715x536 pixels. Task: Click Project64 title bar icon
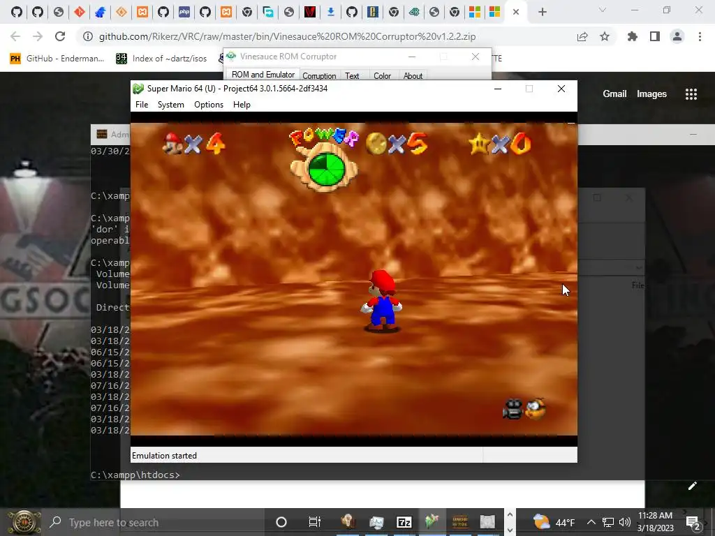[138, 89]
